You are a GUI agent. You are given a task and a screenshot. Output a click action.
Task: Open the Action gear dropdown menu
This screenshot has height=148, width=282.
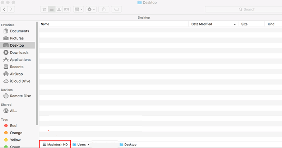(x=91, y=9)
